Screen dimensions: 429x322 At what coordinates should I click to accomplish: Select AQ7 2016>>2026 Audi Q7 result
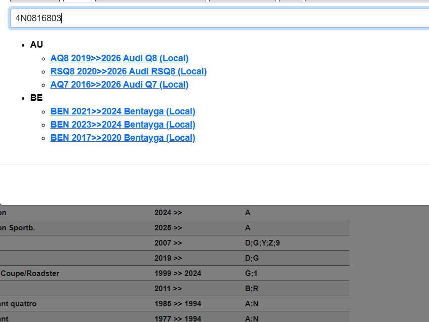coord(119,85)
